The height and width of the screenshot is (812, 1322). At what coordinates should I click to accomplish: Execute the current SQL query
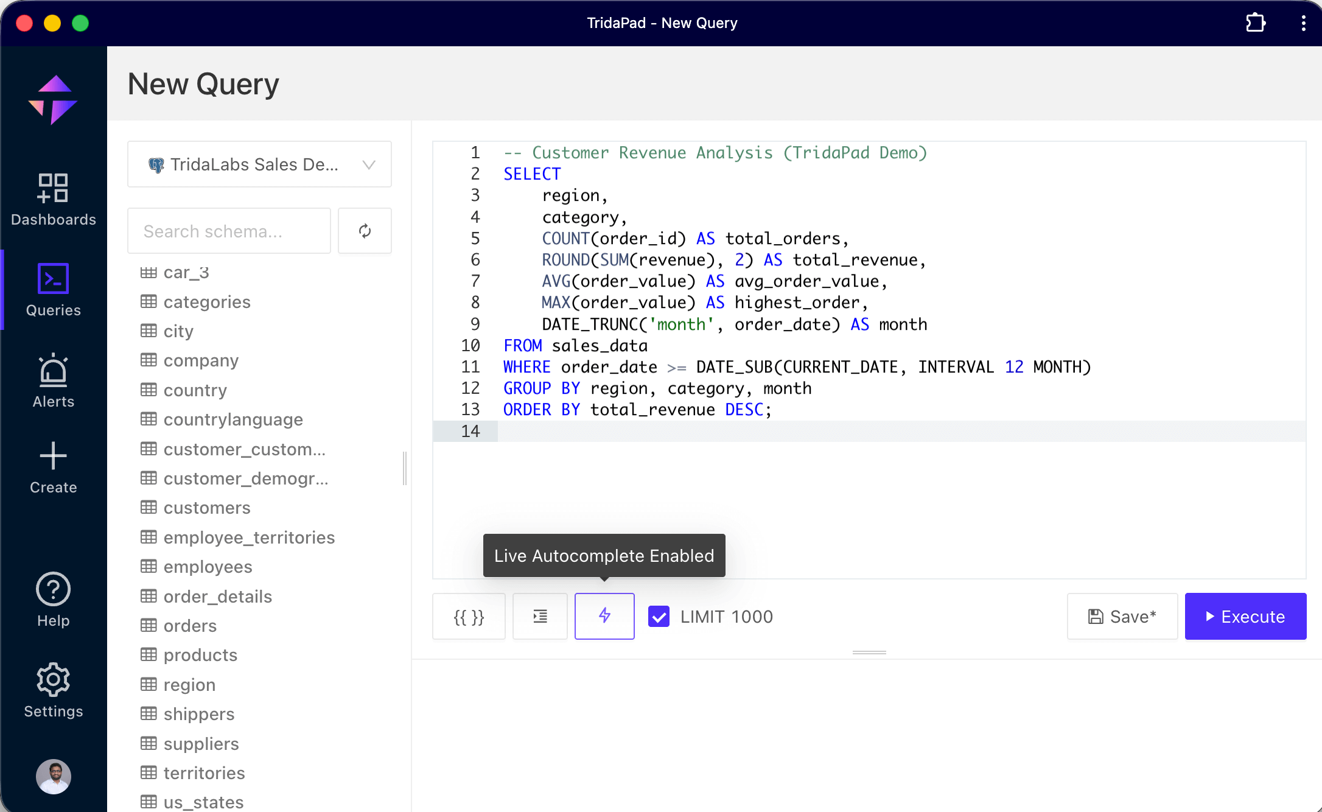click(1246, 616)
